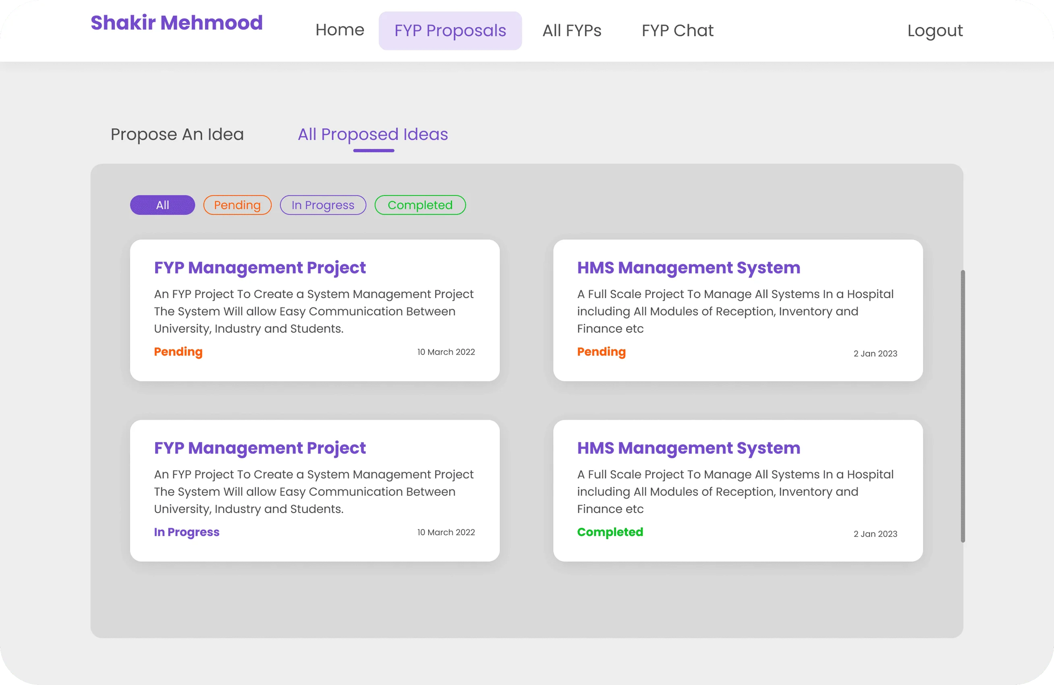The width and height of the screenshot is (1054, 685).
Task: Click the 10 March 2022 date text
Action: [x=446, y=352]
